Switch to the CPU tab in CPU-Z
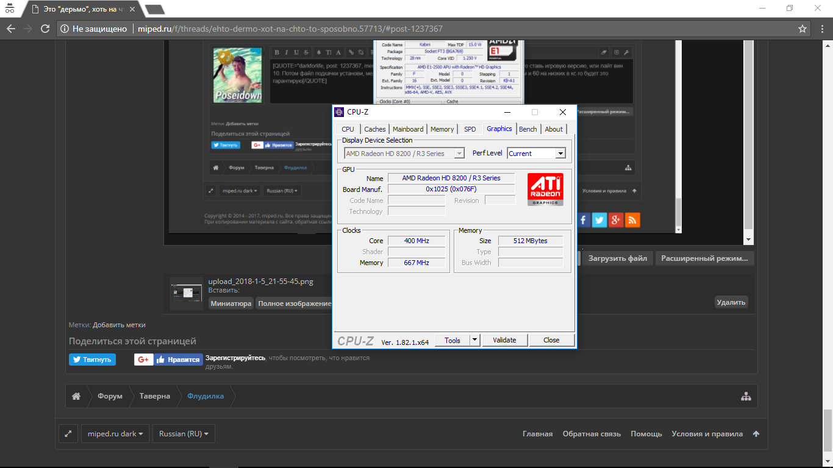 point(348,129)
